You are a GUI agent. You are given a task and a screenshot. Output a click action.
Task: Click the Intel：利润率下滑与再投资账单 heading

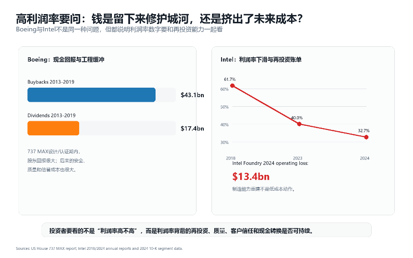click(261, 60)
